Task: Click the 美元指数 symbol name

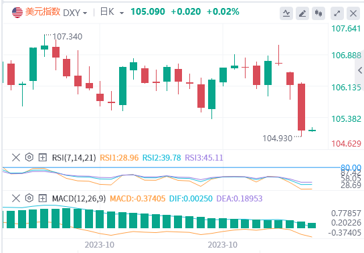Action: 43,11
